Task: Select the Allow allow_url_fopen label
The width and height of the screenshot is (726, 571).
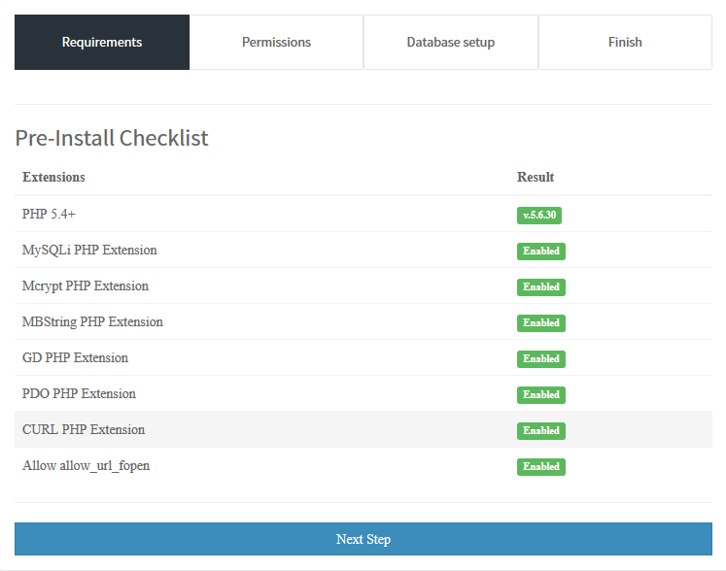Action: tap(86, 465)
